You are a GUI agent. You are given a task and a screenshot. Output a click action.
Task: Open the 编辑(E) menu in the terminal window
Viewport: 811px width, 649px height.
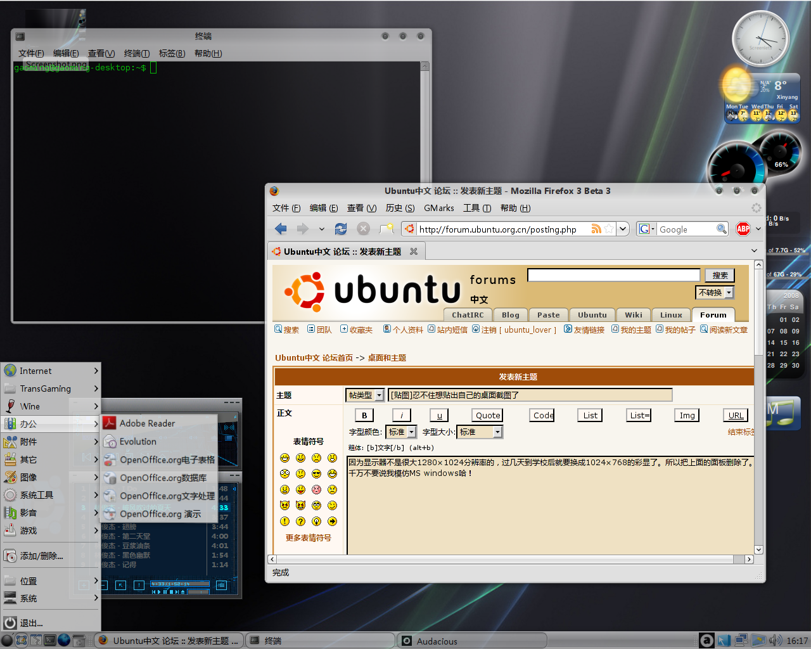(x=66, y=53)
